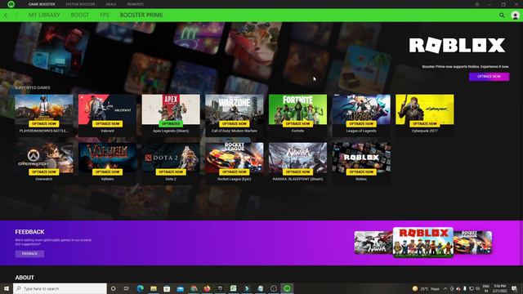Open File Explorer from taskbar
The height and width of the screenshot is (294, 523).
pyautogui.click(x=154, y=288)
